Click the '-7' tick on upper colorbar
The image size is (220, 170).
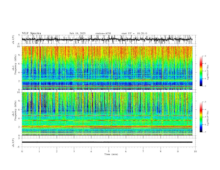(205, 86)
